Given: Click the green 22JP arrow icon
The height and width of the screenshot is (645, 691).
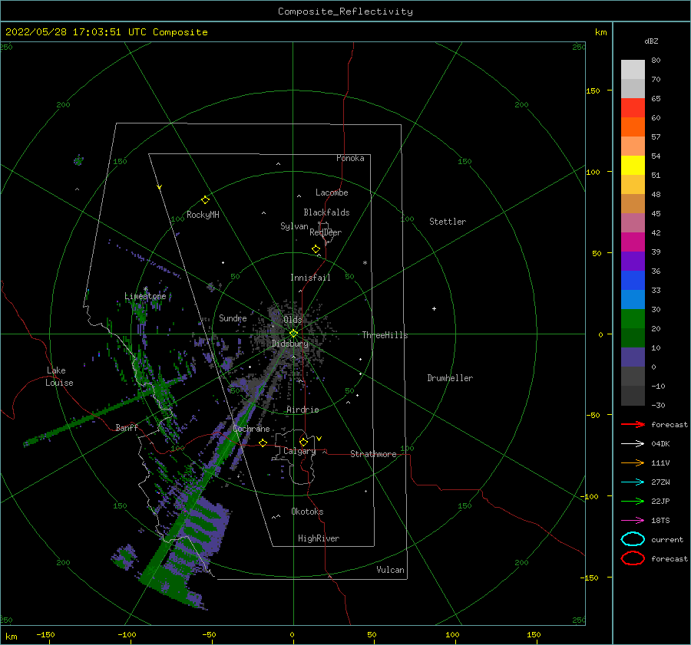Looking at the screenshot, I should (x=633, y=501).
